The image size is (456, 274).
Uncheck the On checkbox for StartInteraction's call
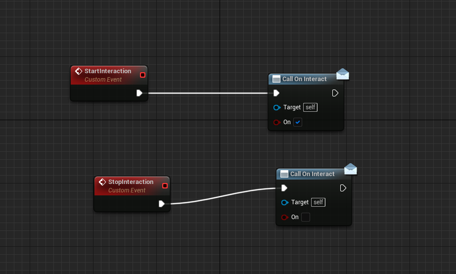[298, 122]
